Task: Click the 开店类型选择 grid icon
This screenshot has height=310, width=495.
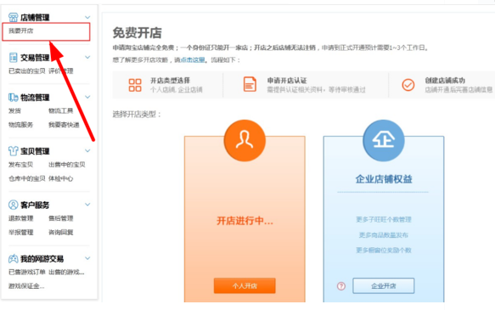Action: point(135,85)
